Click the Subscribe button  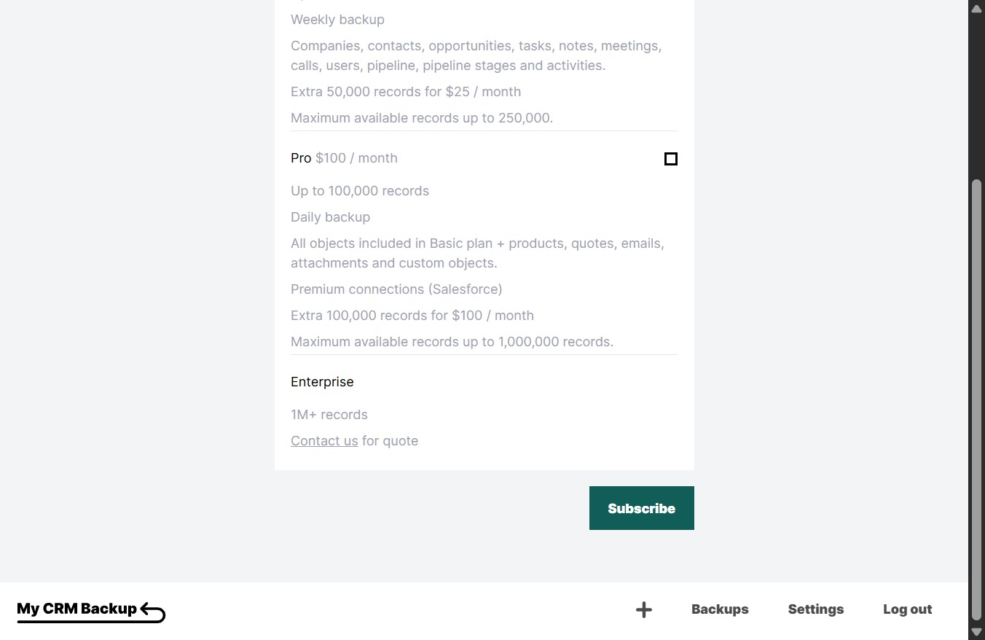[641, 508]
